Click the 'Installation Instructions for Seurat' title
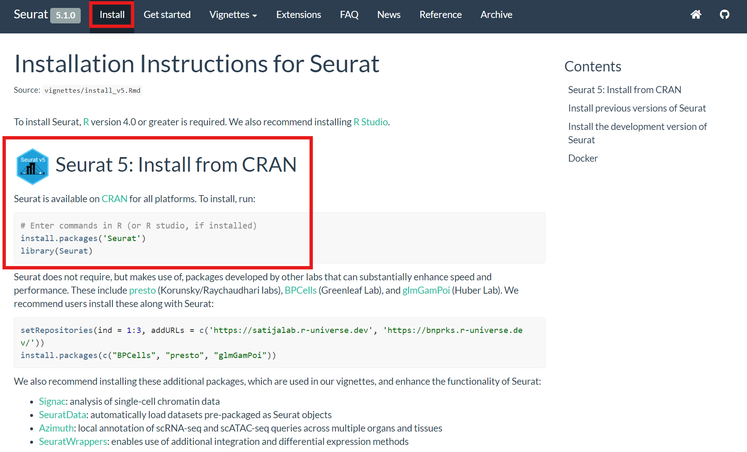This screenshot has height=452, width=747. click(197, 64)
